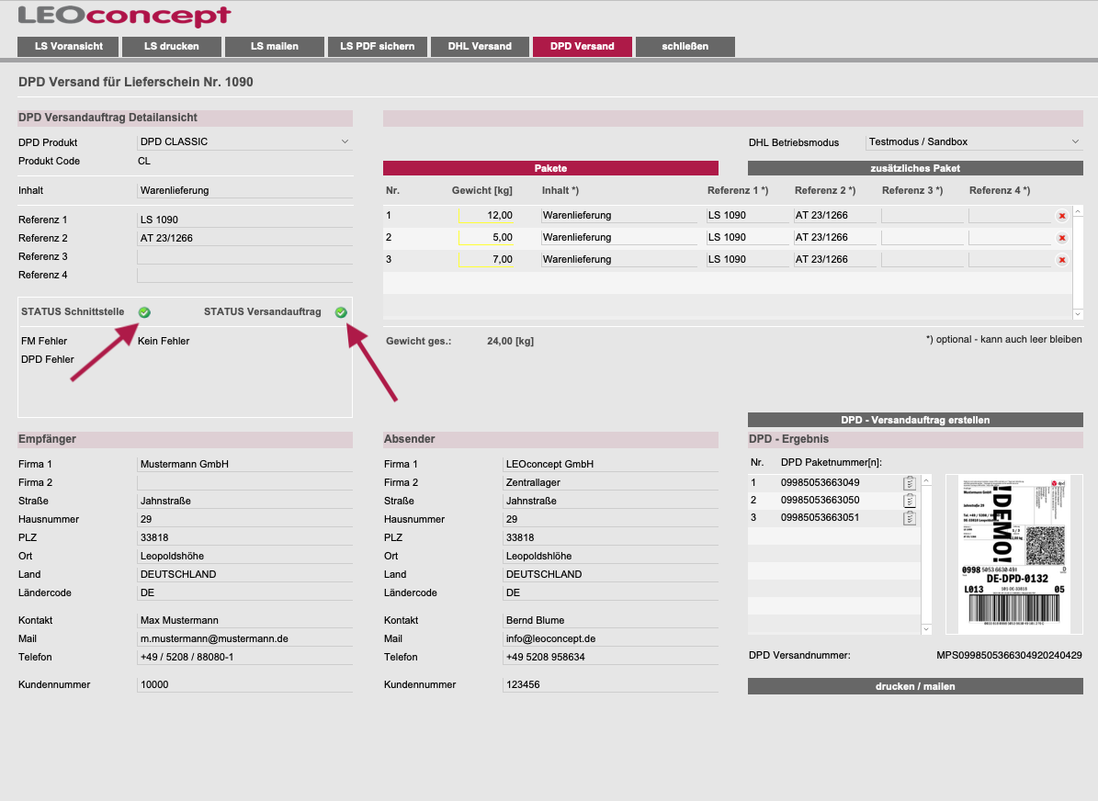
Task: Click red X icon for package 3
Action: [x=1061, y=260]
